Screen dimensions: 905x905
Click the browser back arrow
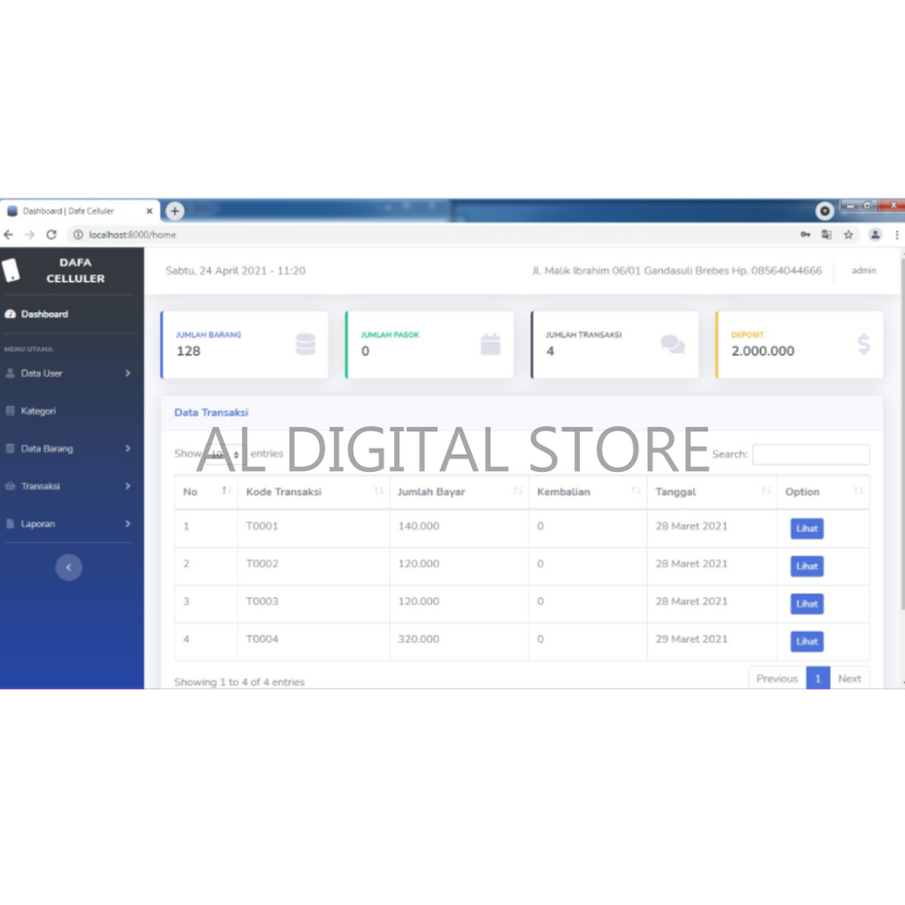click(x=9, y=235)
